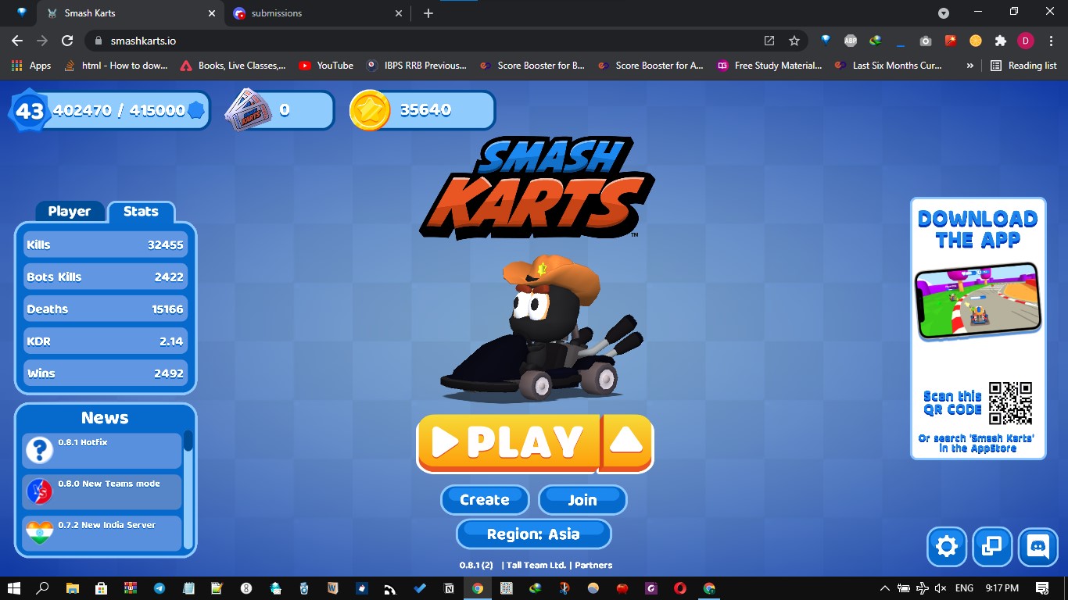
Task: Open the Chrome Extensions puzzle icon
Action: pyautogui.click(x=1000, y=41)
